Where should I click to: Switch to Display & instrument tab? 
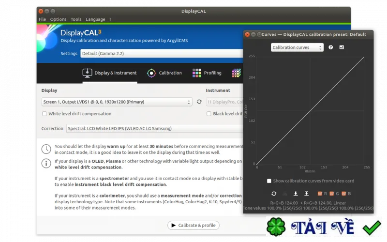(x=110, y=73)
